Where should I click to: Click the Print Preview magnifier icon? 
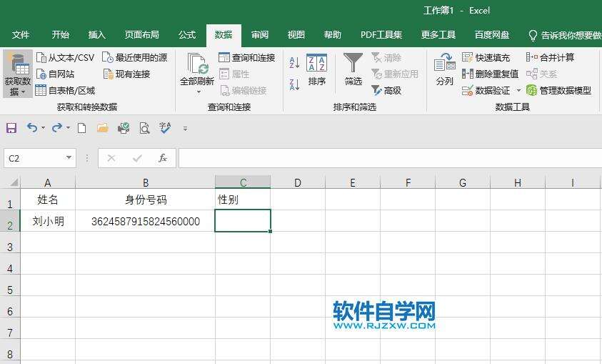tap(144, 128)
